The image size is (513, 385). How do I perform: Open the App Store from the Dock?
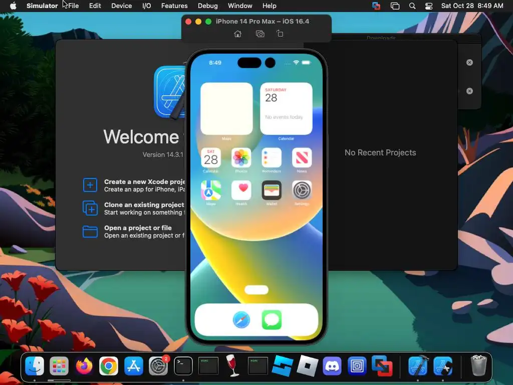(x=133, y=365)
